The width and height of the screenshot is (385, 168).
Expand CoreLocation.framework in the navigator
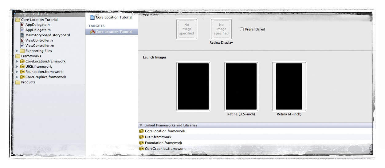(17, 61)
